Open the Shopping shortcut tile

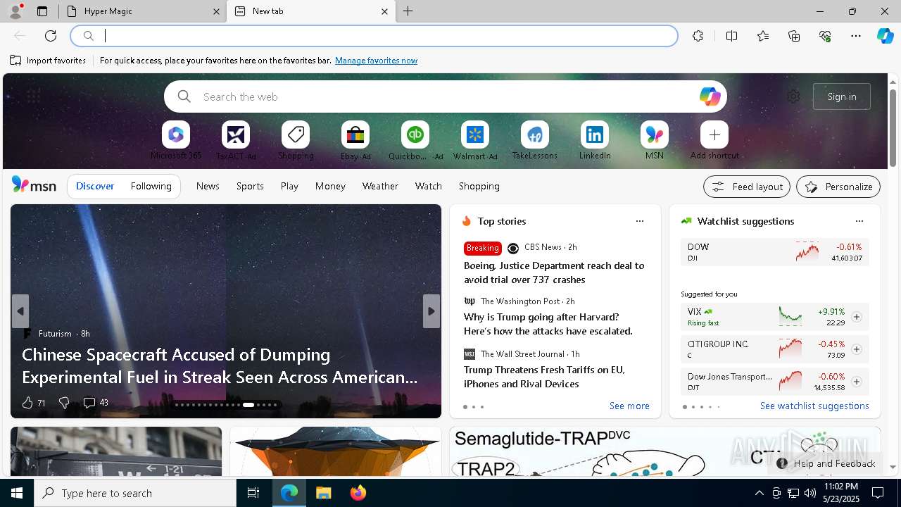pyautogui.click(x=296, y=140)
